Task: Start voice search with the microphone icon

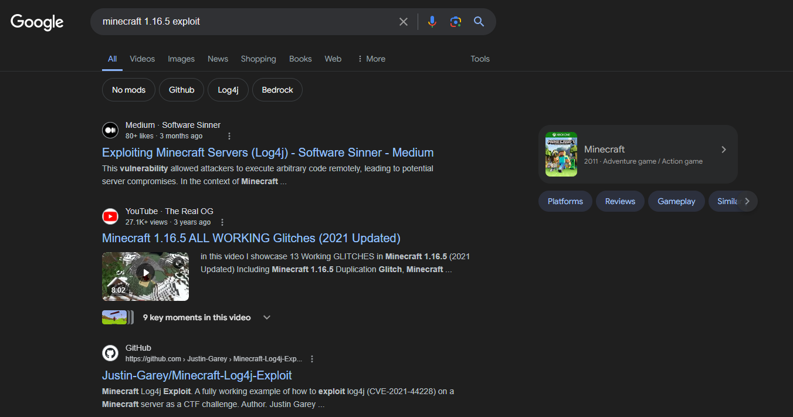Action: pos(432,22)
